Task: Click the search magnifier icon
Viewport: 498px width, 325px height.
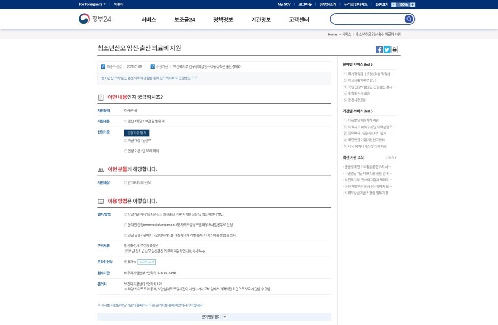Action: click(409, 19)
